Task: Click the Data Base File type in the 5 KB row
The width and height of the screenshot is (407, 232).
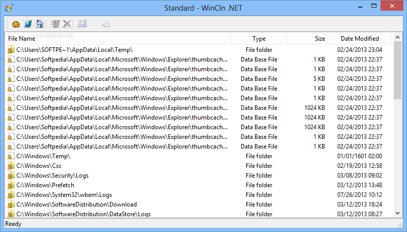Action: click(x=259, y=79)
